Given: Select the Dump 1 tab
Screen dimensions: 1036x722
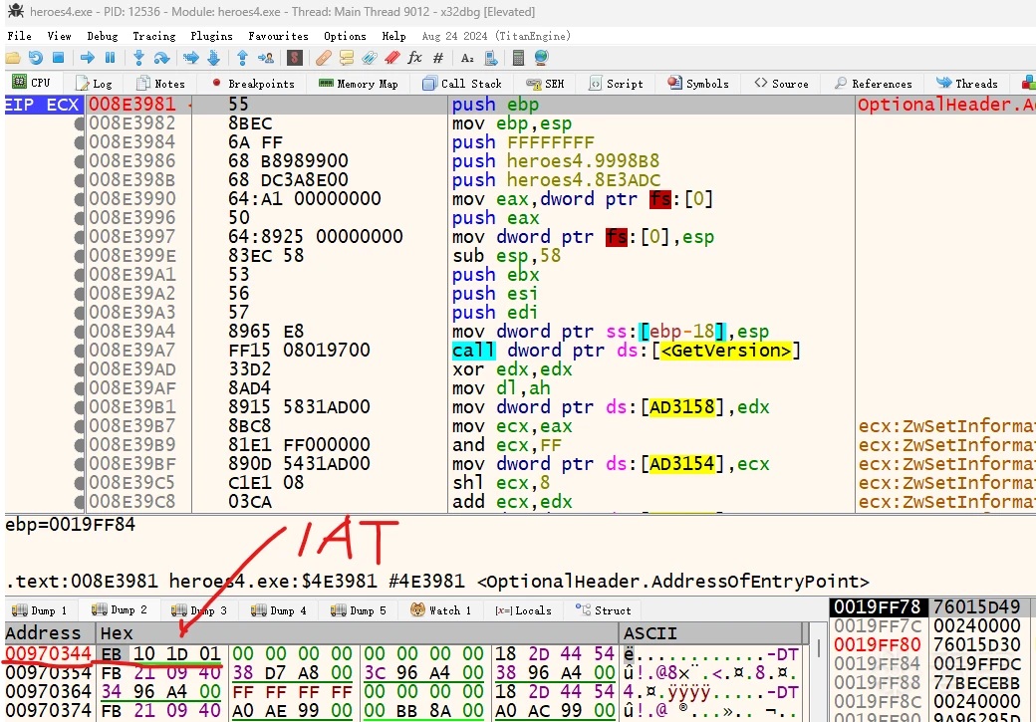Looking at the screenshot, I should tap(40, 610).
